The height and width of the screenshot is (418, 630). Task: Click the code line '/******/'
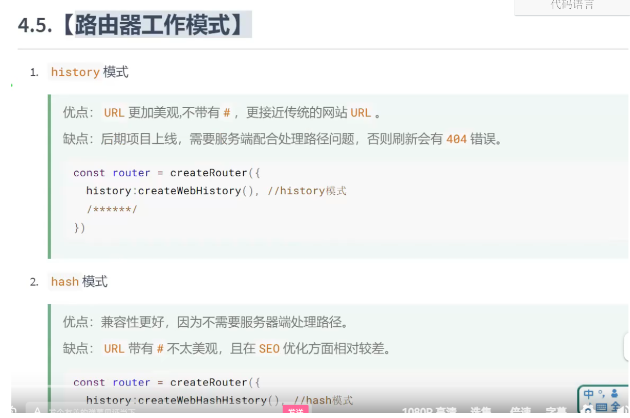coord(112,209)
